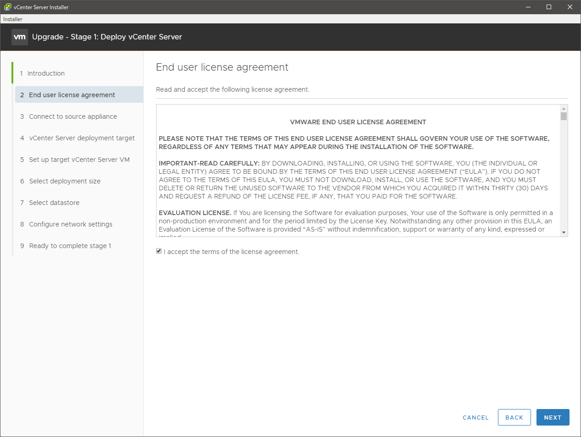Go to the Introduction step
The image size is (581, 437).
46,73
